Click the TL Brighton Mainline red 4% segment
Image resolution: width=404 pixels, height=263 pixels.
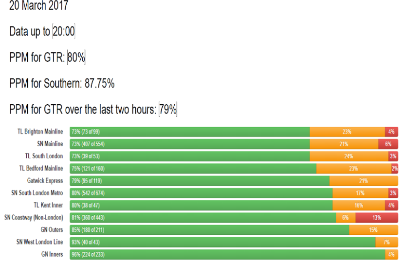coord(391,132)
